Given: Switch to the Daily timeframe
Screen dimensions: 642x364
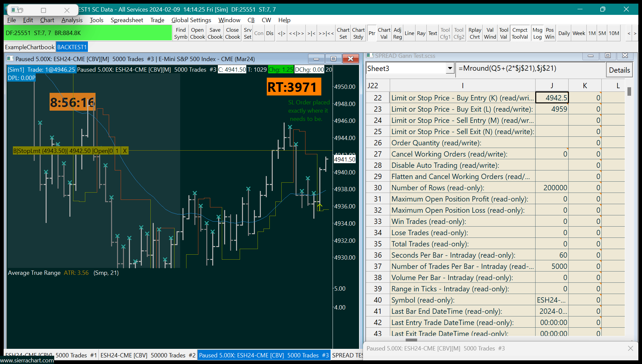Looking at the screenshot, I should tap(564, 33).
